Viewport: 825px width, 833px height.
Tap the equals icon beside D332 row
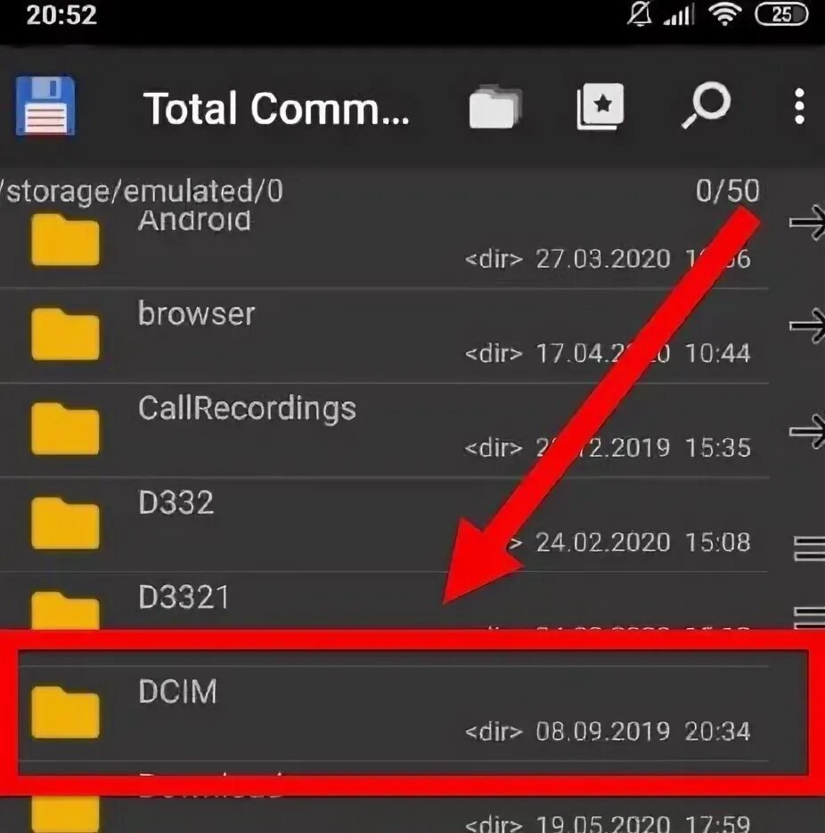click(809, 548)
